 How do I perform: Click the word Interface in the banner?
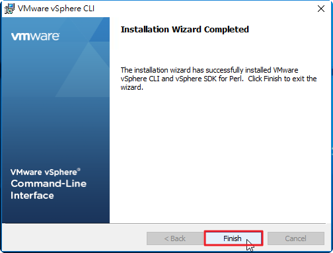32,196
